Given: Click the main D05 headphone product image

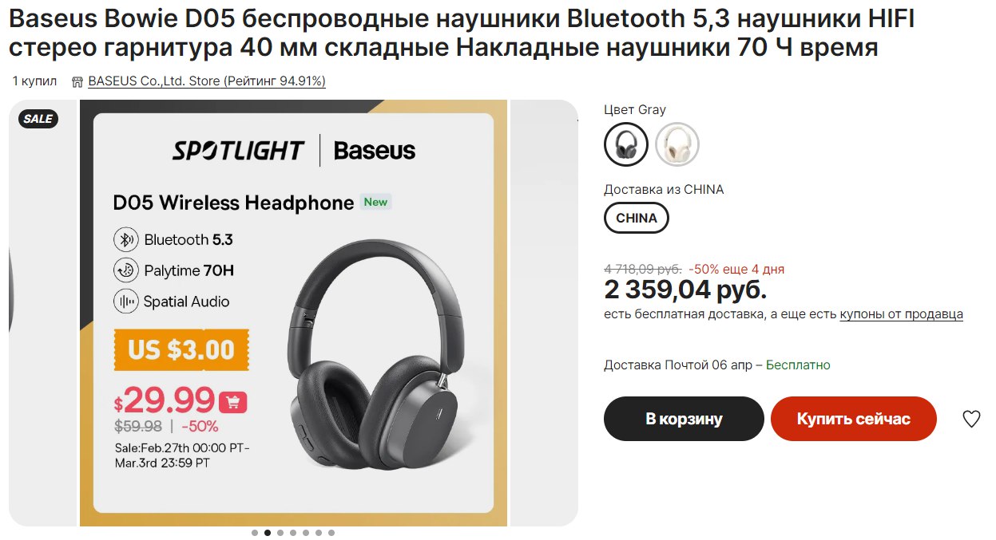Looking at the screenshot, I should pos(293,313).
